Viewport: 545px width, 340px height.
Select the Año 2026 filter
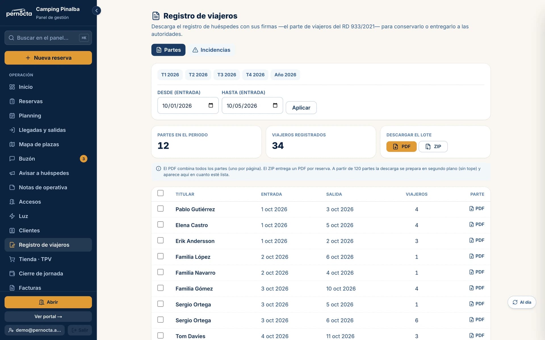tap(285, 75)
